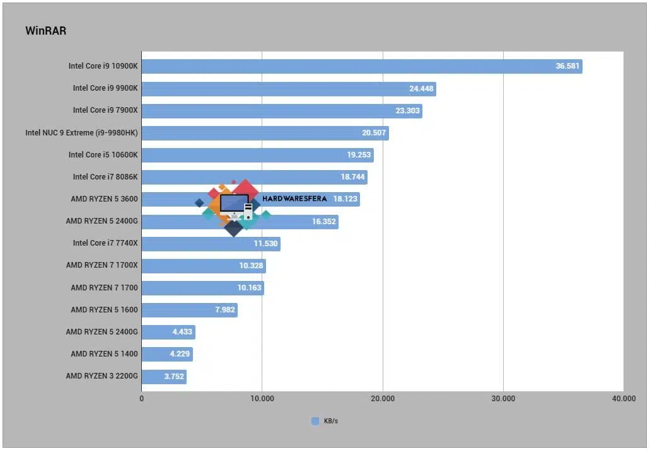
Task: Select the "AMD RYZEN 5 1600" label
Action: click(x=105, y=309)
